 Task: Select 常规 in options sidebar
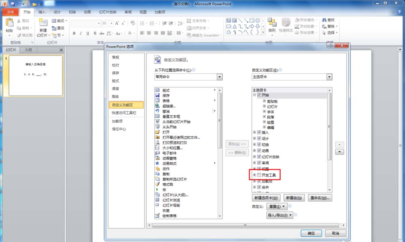115,57
